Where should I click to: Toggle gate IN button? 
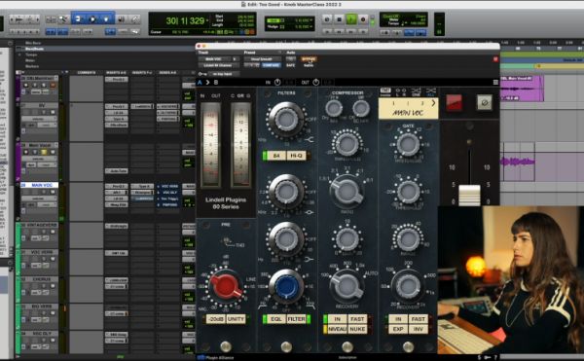398,319
